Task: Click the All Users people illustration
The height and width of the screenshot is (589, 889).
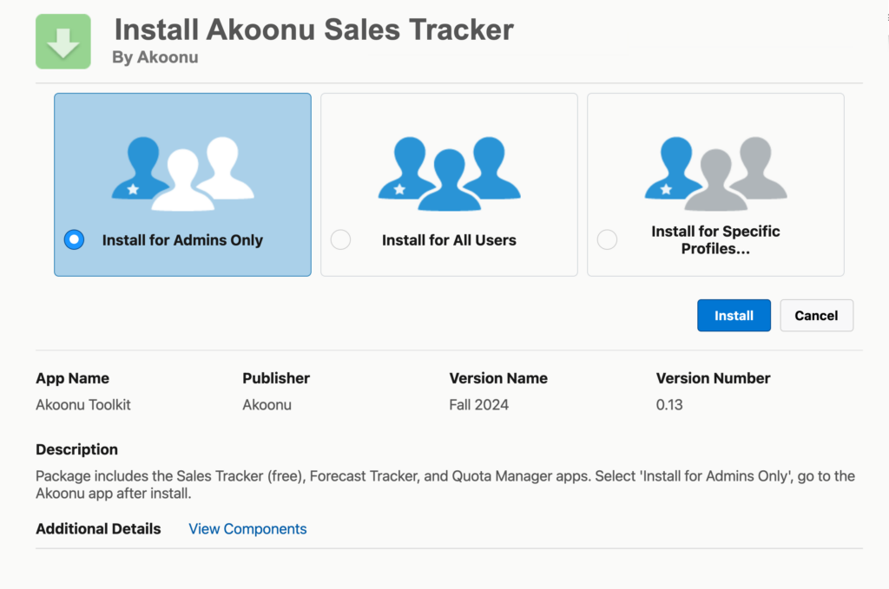Action: click(449, 173)
